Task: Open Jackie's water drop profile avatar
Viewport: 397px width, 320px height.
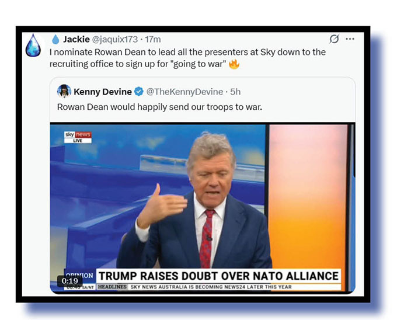Action: (x=33, y=46)
